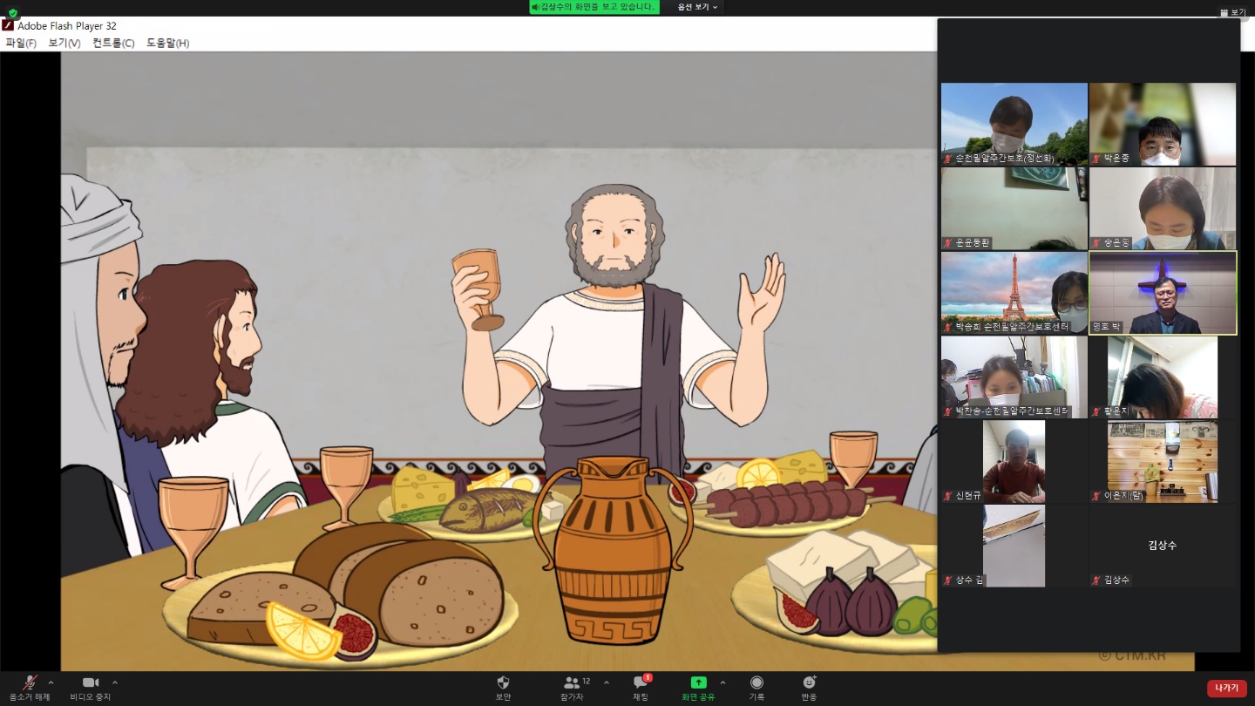Open the 파일(F) menu
This screenshot has width=1255, height=706.
[21, 43]
